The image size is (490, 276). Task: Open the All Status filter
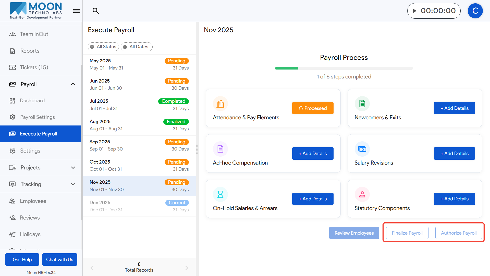(x=103, y=47)
